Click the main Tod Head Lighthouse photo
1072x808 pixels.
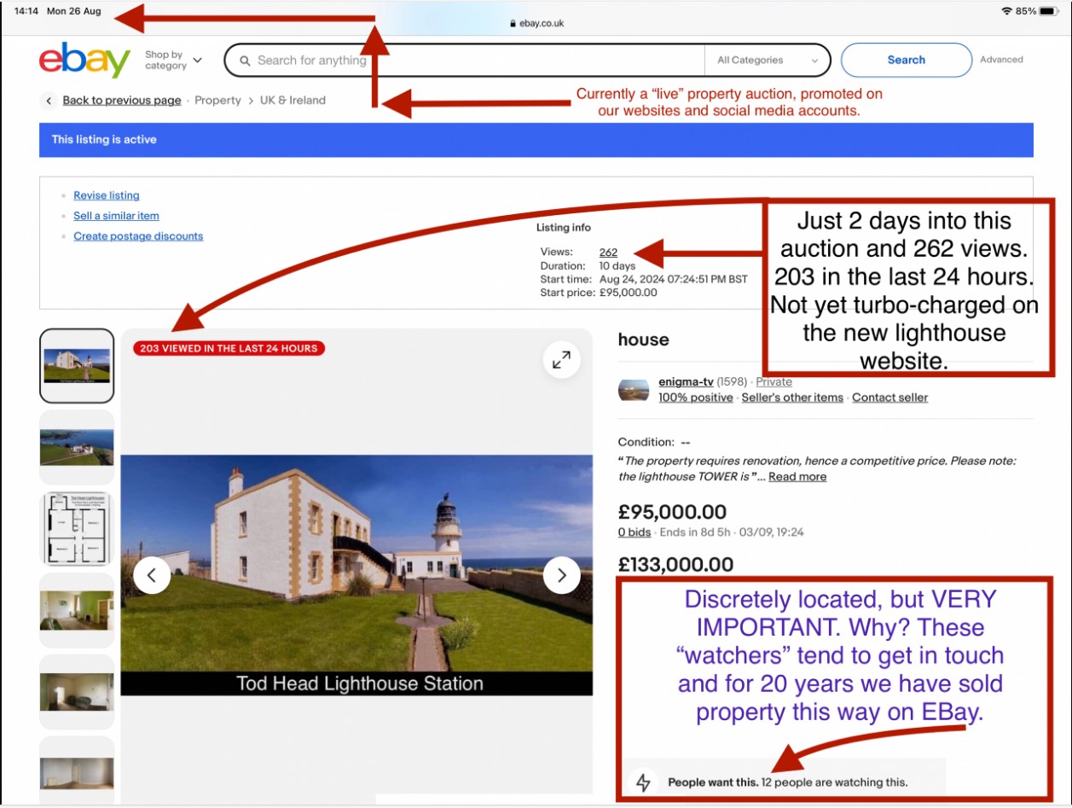[356, 575]
